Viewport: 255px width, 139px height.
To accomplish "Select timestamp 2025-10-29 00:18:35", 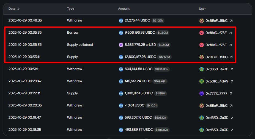I will (25, 130).
